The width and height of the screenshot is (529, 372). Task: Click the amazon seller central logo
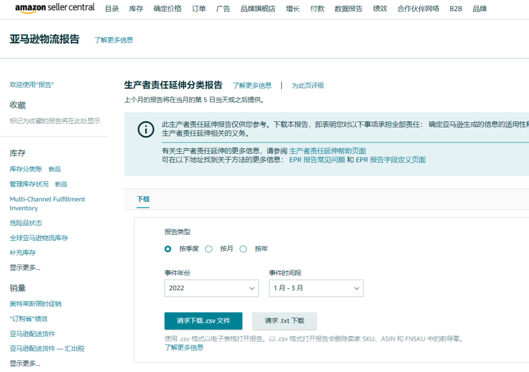pyautogui.click(x=54, y=8)
